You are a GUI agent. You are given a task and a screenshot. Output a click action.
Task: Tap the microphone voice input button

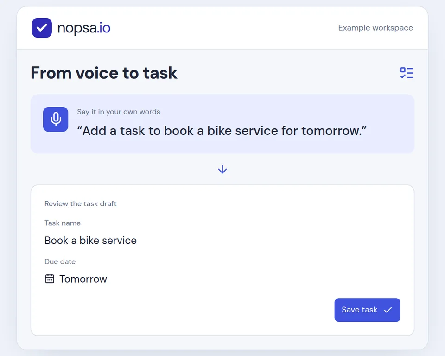coord(56,119)
